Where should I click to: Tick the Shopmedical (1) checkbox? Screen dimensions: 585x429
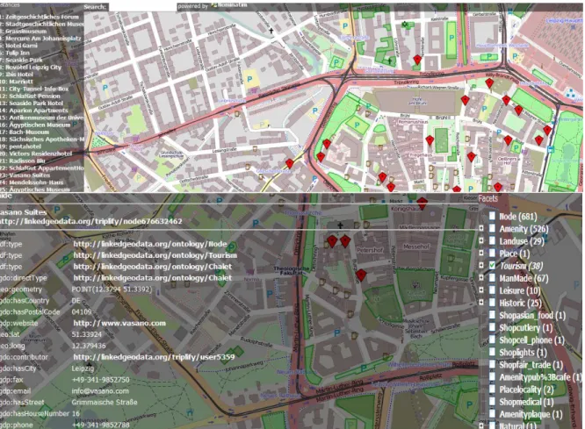492,402
